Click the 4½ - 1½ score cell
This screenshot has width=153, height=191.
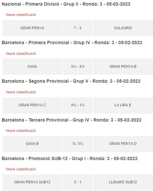pyautogui.click(x=77, y=105)
